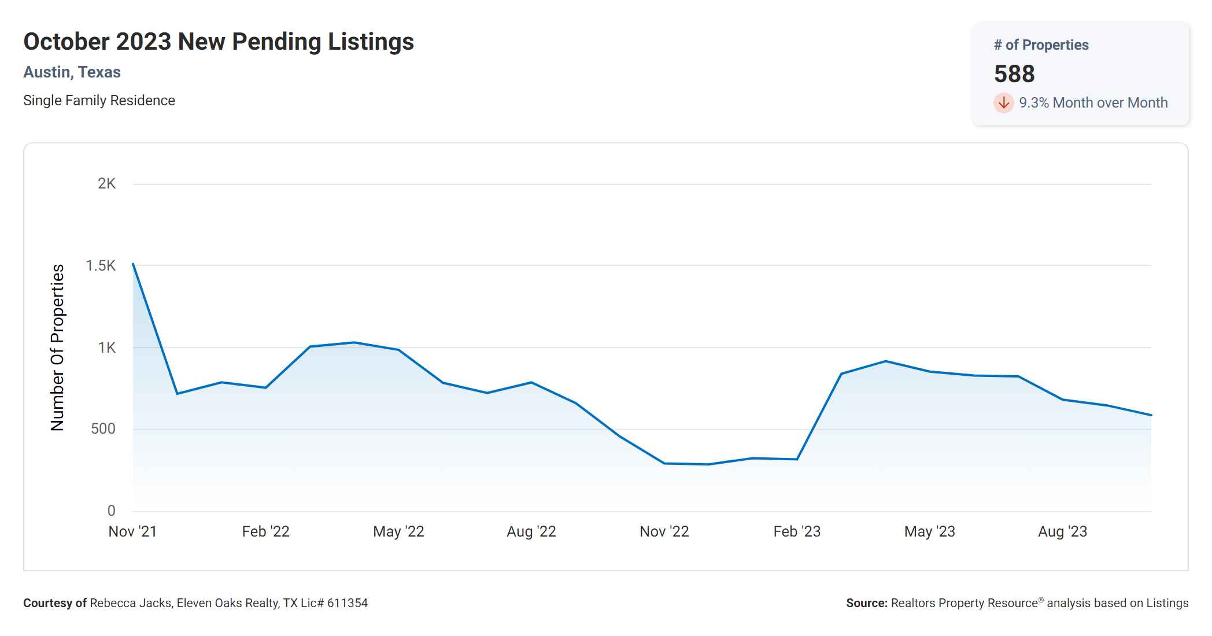Click the Aug '23 x-axis label
Screen dimensions: 1212x636
coord(1062,531)
